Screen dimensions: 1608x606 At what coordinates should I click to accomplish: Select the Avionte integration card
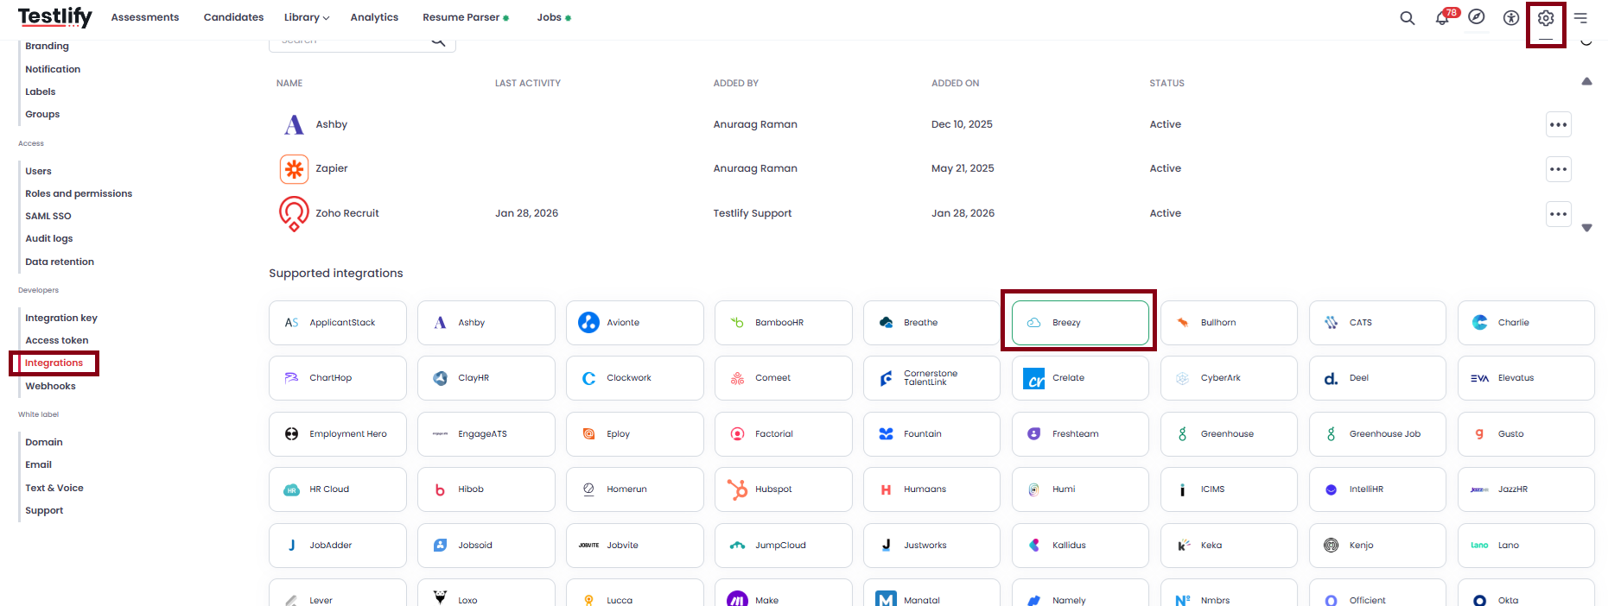tap(635, 323)
